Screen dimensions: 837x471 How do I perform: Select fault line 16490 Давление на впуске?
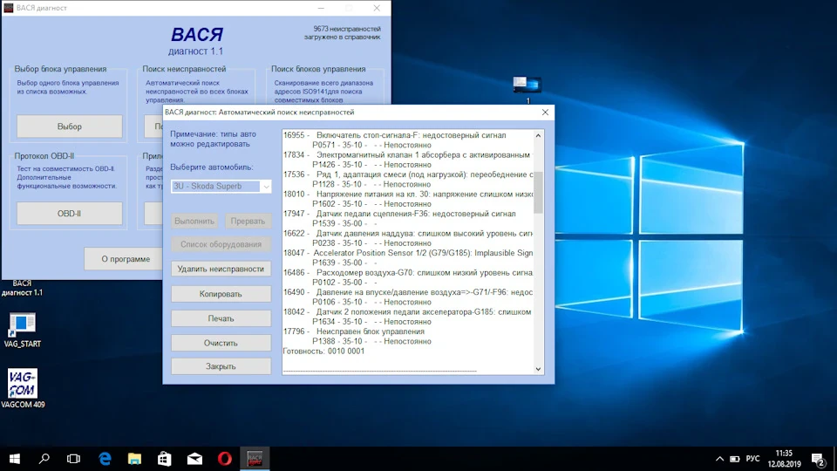408,292
